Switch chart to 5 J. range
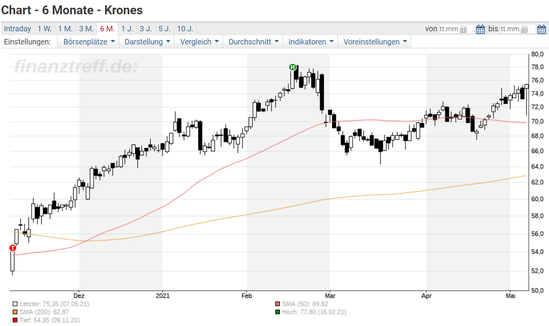The width and height of the screenshot is (549, 326). (164, 29)
